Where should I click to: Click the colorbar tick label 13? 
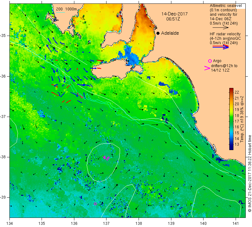coord(237,144)
